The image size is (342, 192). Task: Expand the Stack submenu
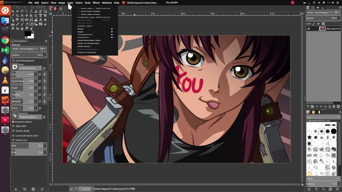(95, 29)
